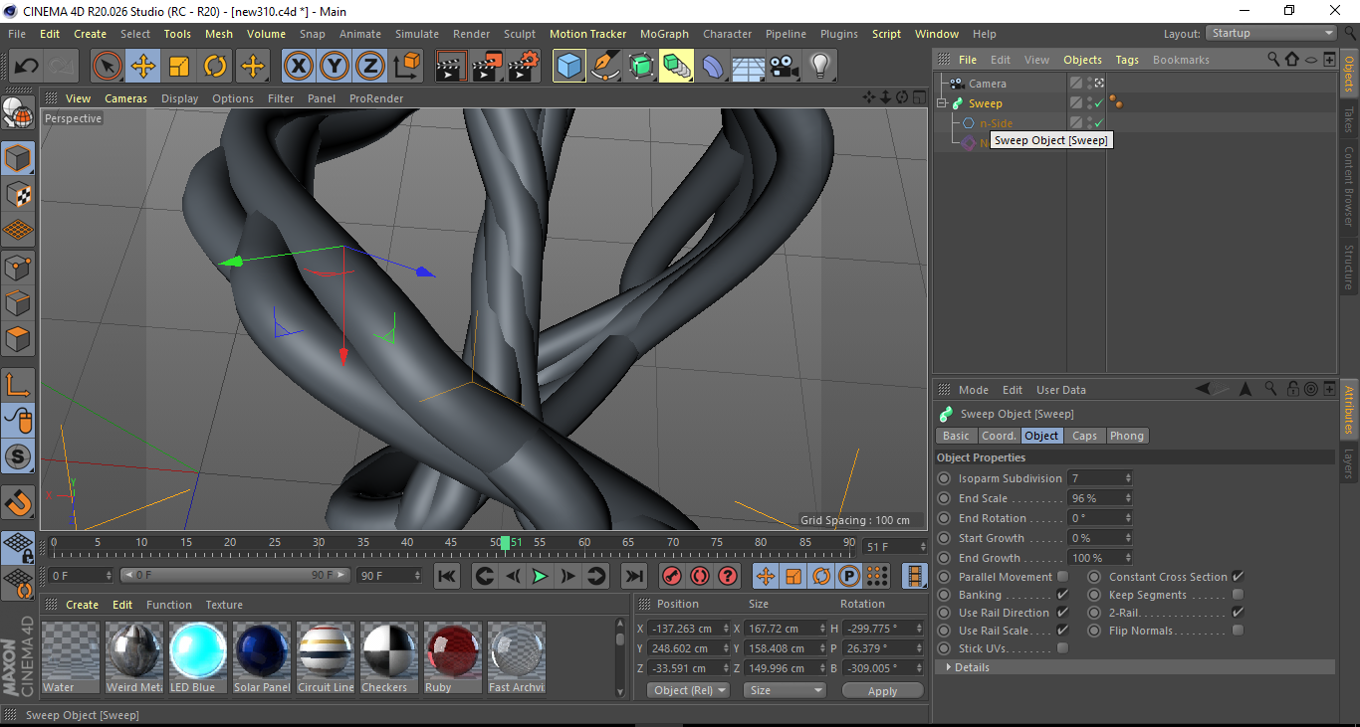
Task: Open the Floor environment icon
Action: point(749,67)
